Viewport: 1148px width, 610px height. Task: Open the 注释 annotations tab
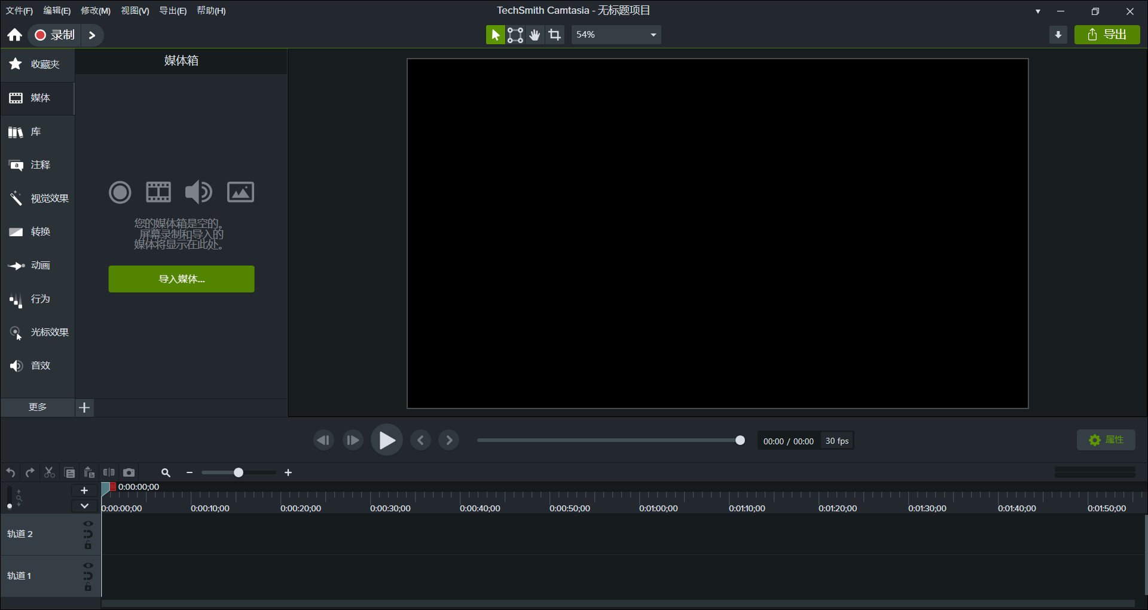coord(37,165)
